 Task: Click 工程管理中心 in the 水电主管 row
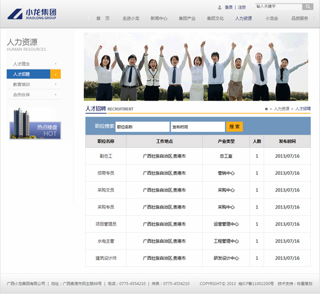[226, 241]
